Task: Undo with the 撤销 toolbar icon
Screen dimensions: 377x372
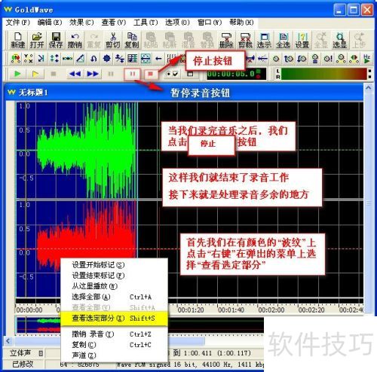Action: point(75,40)
